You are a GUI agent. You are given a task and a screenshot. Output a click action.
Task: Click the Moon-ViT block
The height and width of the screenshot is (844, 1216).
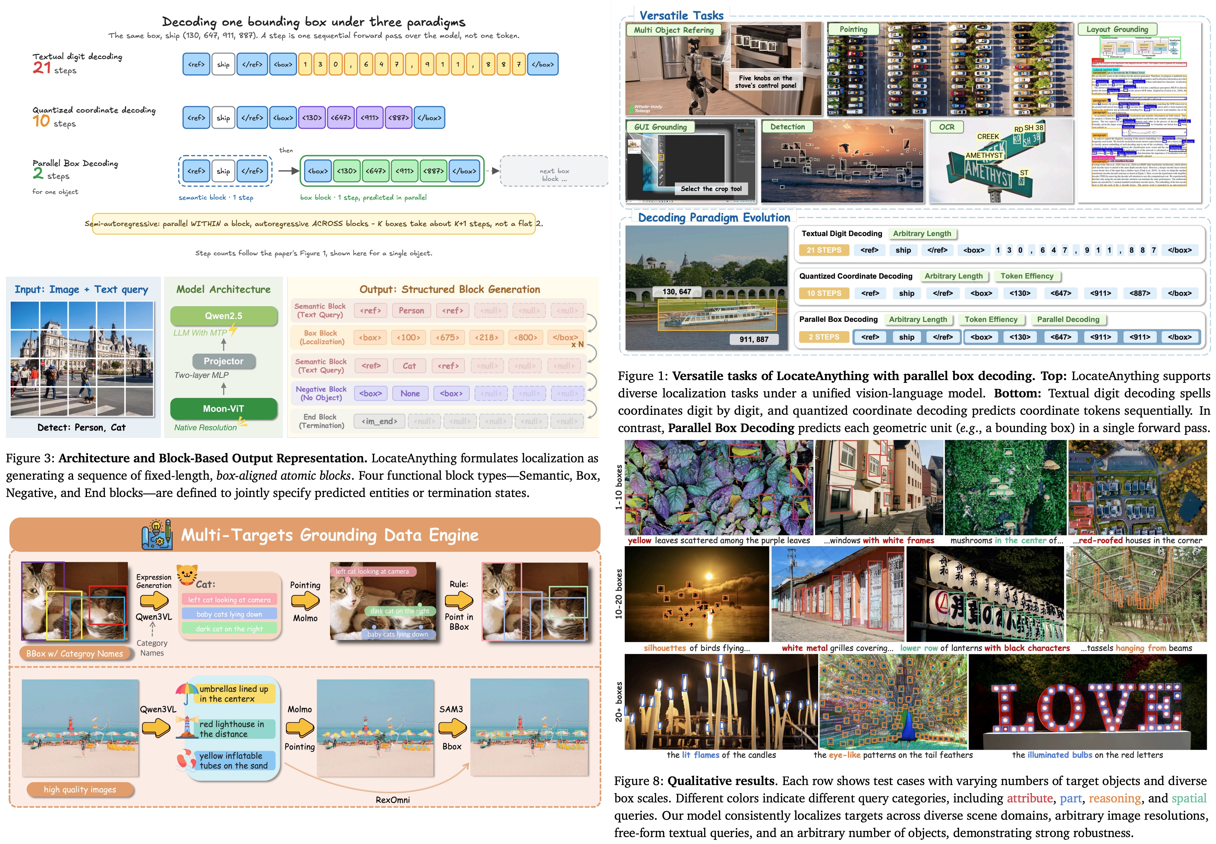tap(224, 408)
